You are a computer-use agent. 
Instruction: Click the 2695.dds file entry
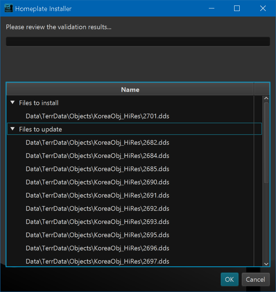(97, 235)
